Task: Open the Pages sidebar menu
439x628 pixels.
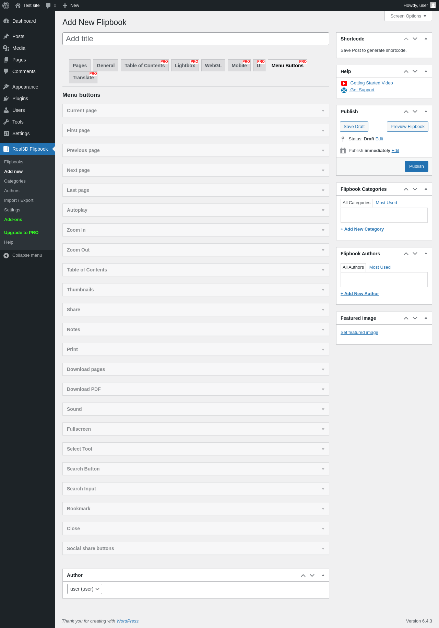Action: [x=27, y=60]
